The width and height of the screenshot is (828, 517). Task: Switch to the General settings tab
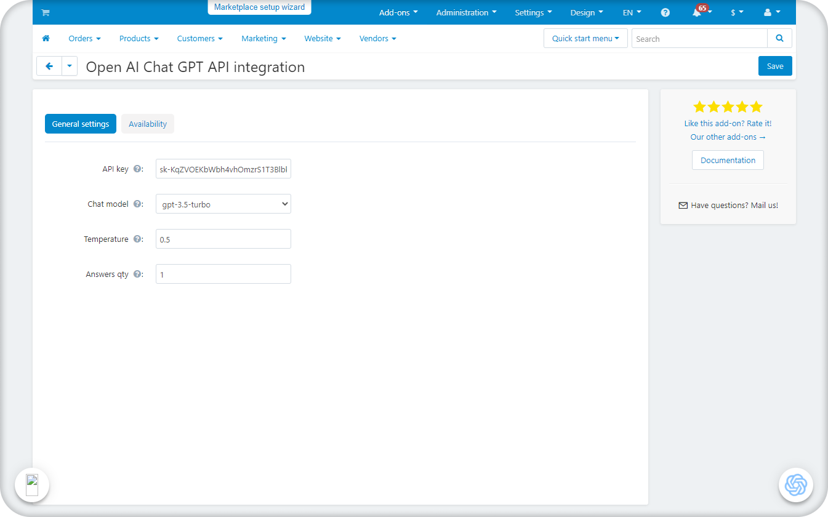pyautogui.click(x=81, y=124)
